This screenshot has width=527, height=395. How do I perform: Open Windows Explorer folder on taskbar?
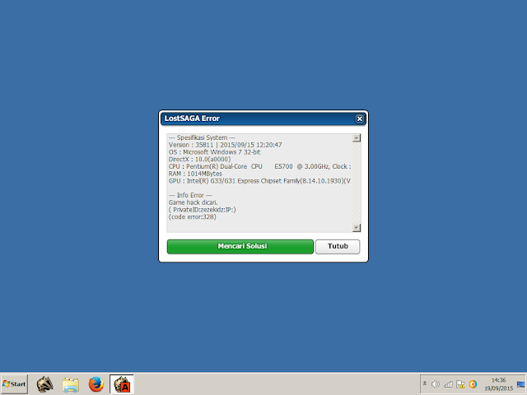point(71,384)
